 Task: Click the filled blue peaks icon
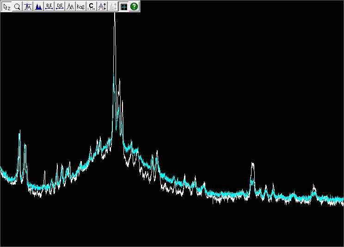pyautogui.click(x=38, y=6)
